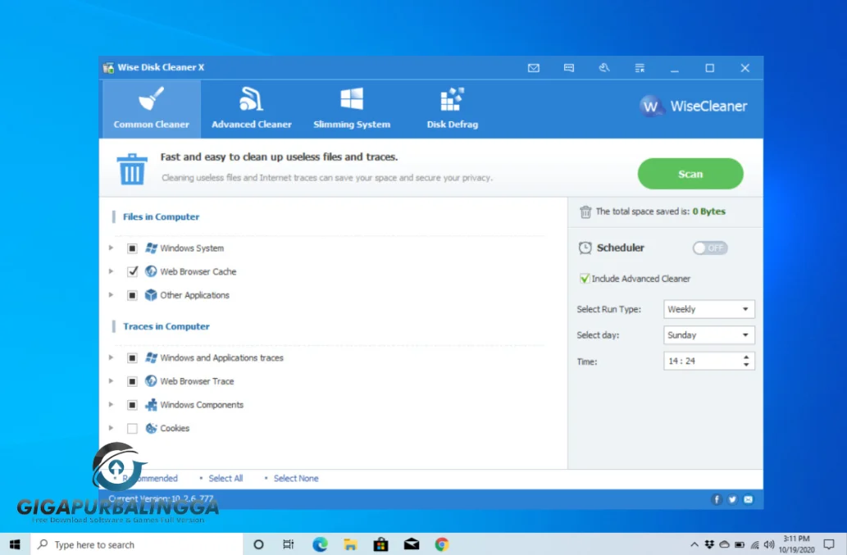Expand the Web Browser Trace node
Screen dimensions: 847x555
(x=111, y=380)
